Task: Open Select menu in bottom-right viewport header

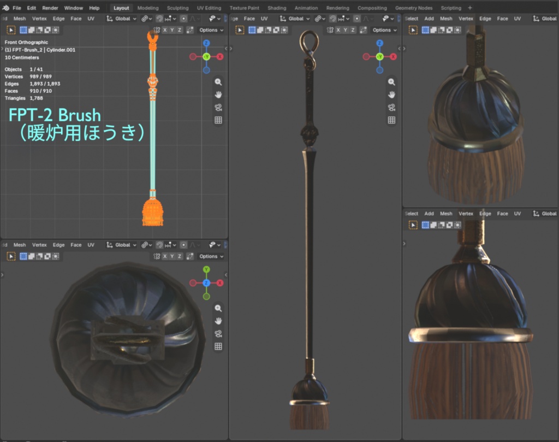Action: (412, 213)
